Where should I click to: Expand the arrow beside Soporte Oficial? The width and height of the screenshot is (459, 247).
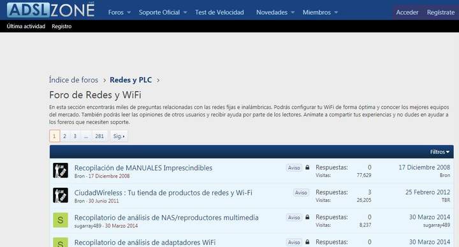(186, 13)
